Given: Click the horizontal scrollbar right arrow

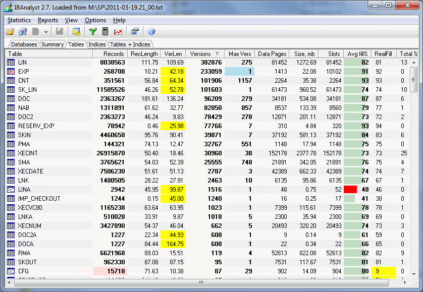Looking at the screenshot, I should (405, 282).
